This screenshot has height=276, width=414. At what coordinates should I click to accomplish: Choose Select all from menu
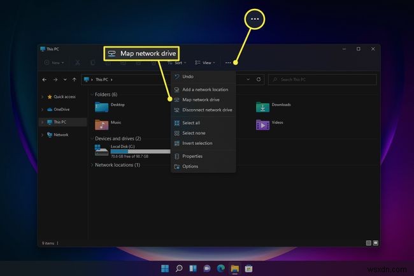[x=203, y=123]
